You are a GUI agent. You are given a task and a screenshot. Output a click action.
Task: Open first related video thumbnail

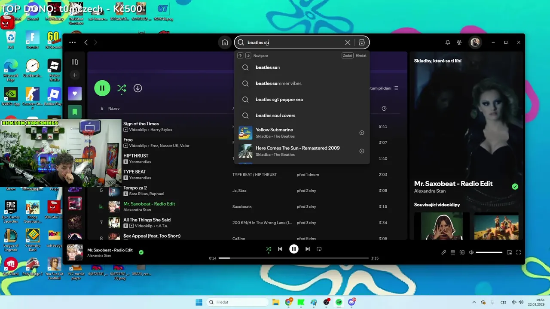(442, 226)
